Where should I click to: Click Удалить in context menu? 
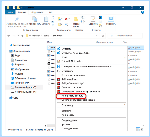pyautogui.click(x=66, y=124)
